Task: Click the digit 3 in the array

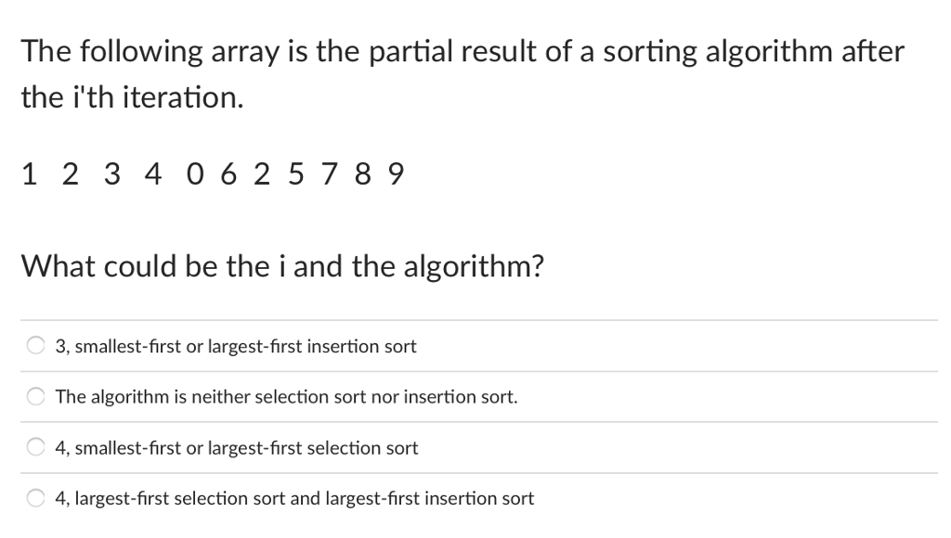Action: coord(112,174)
